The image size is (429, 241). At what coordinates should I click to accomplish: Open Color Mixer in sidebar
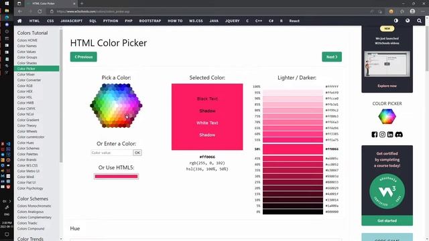tap(26, 74)
